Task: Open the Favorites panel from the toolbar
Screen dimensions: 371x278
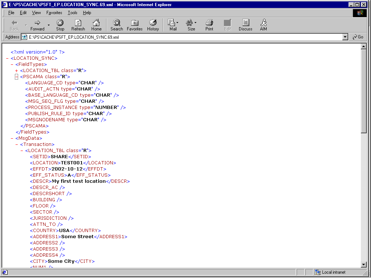Action: [134, 25]
